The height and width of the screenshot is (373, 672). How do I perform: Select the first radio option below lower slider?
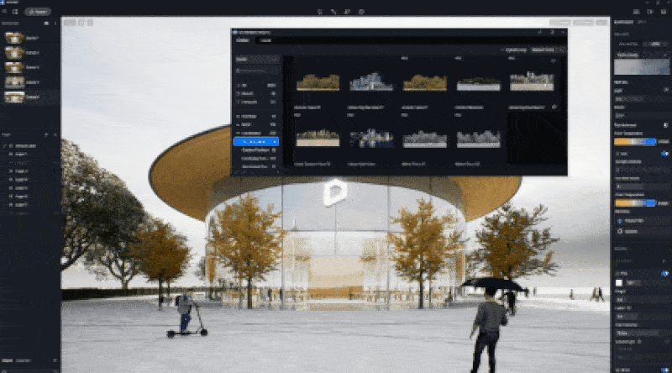point(620,221)
